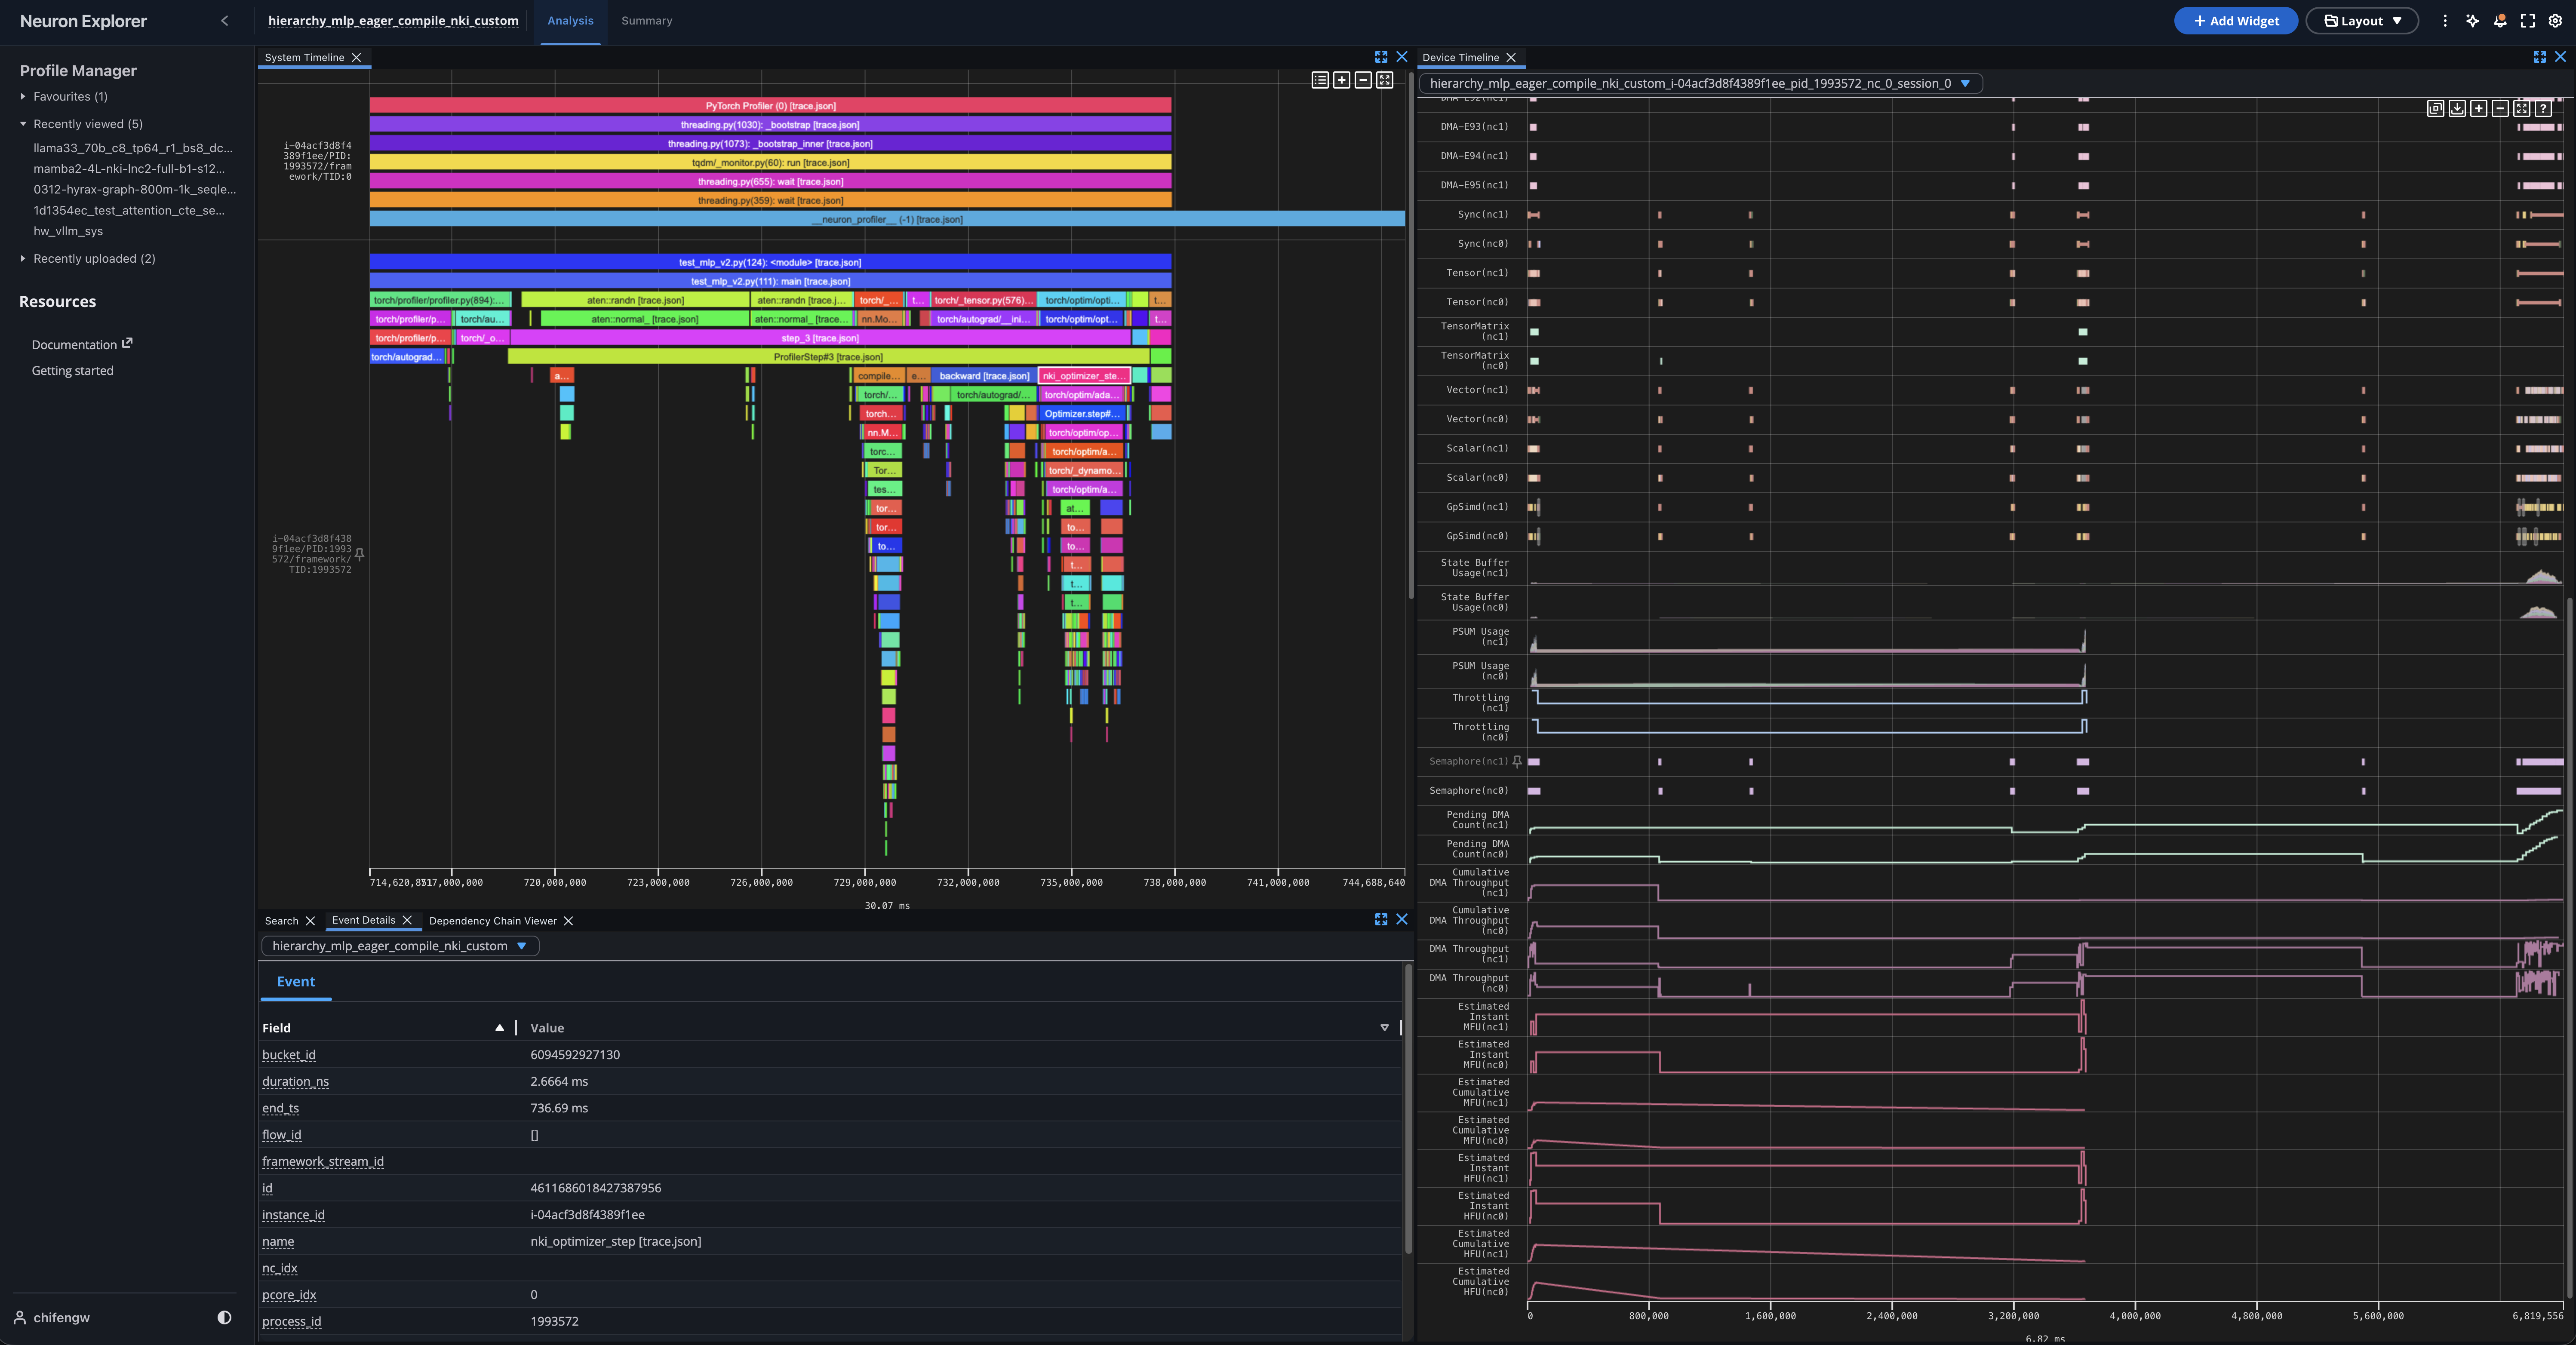
Task: Open the AI sparkle assistant
Action: click(x=2472, y=21)
